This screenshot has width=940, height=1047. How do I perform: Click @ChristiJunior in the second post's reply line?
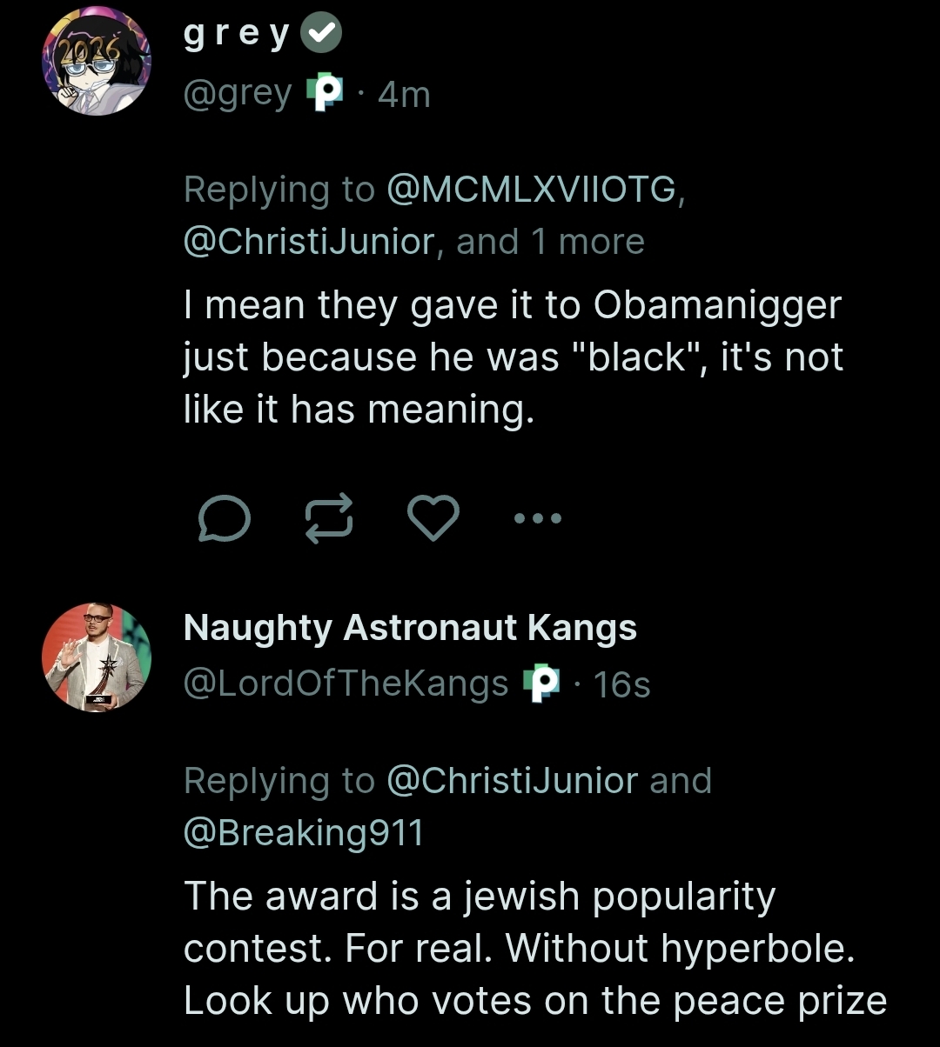click(512, 780)
